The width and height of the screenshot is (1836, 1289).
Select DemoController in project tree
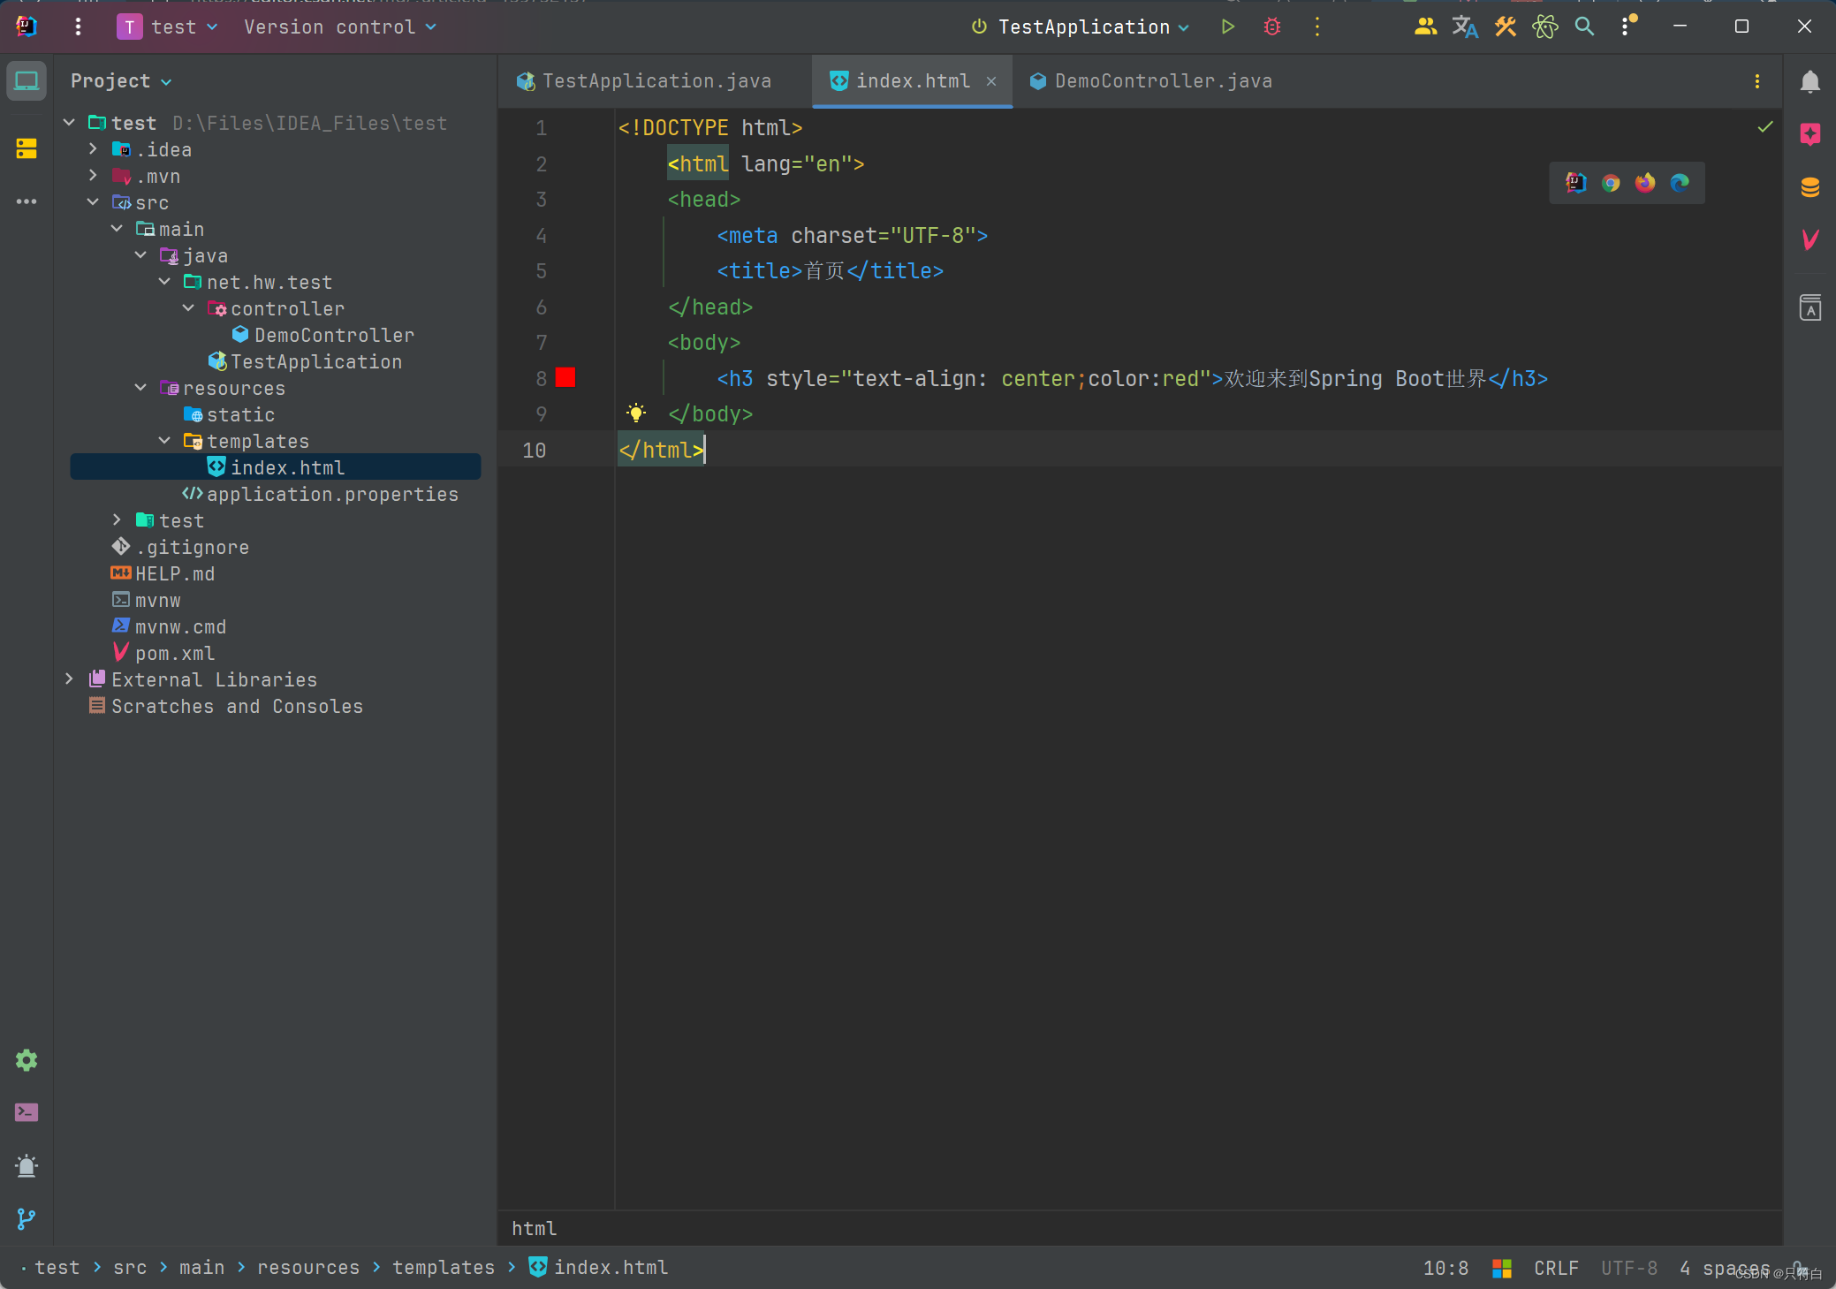(x=323, y=335)
